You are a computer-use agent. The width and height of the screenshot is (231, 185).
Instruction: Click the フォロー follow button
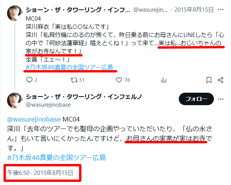click(x=196, y=99)
